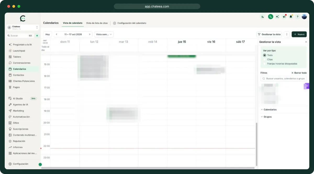Viewport: 314px width, 174px height.
Task: Select Franjas horarias bloqueadas radio option
Action: click(x=265, y=64)
